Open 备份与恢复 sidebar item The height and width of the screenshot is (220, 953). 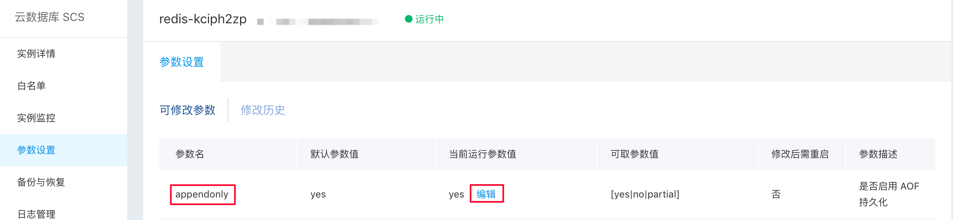41,182
